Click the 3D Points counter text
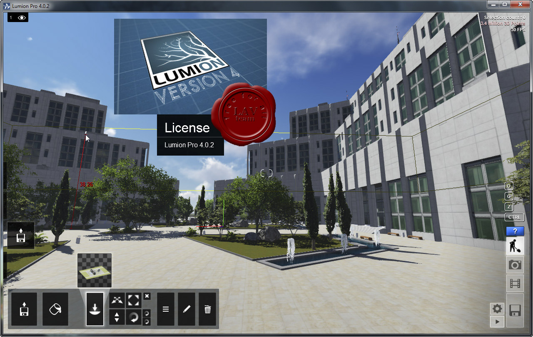Viewport: 533px width, 337px height. point(503,24)
